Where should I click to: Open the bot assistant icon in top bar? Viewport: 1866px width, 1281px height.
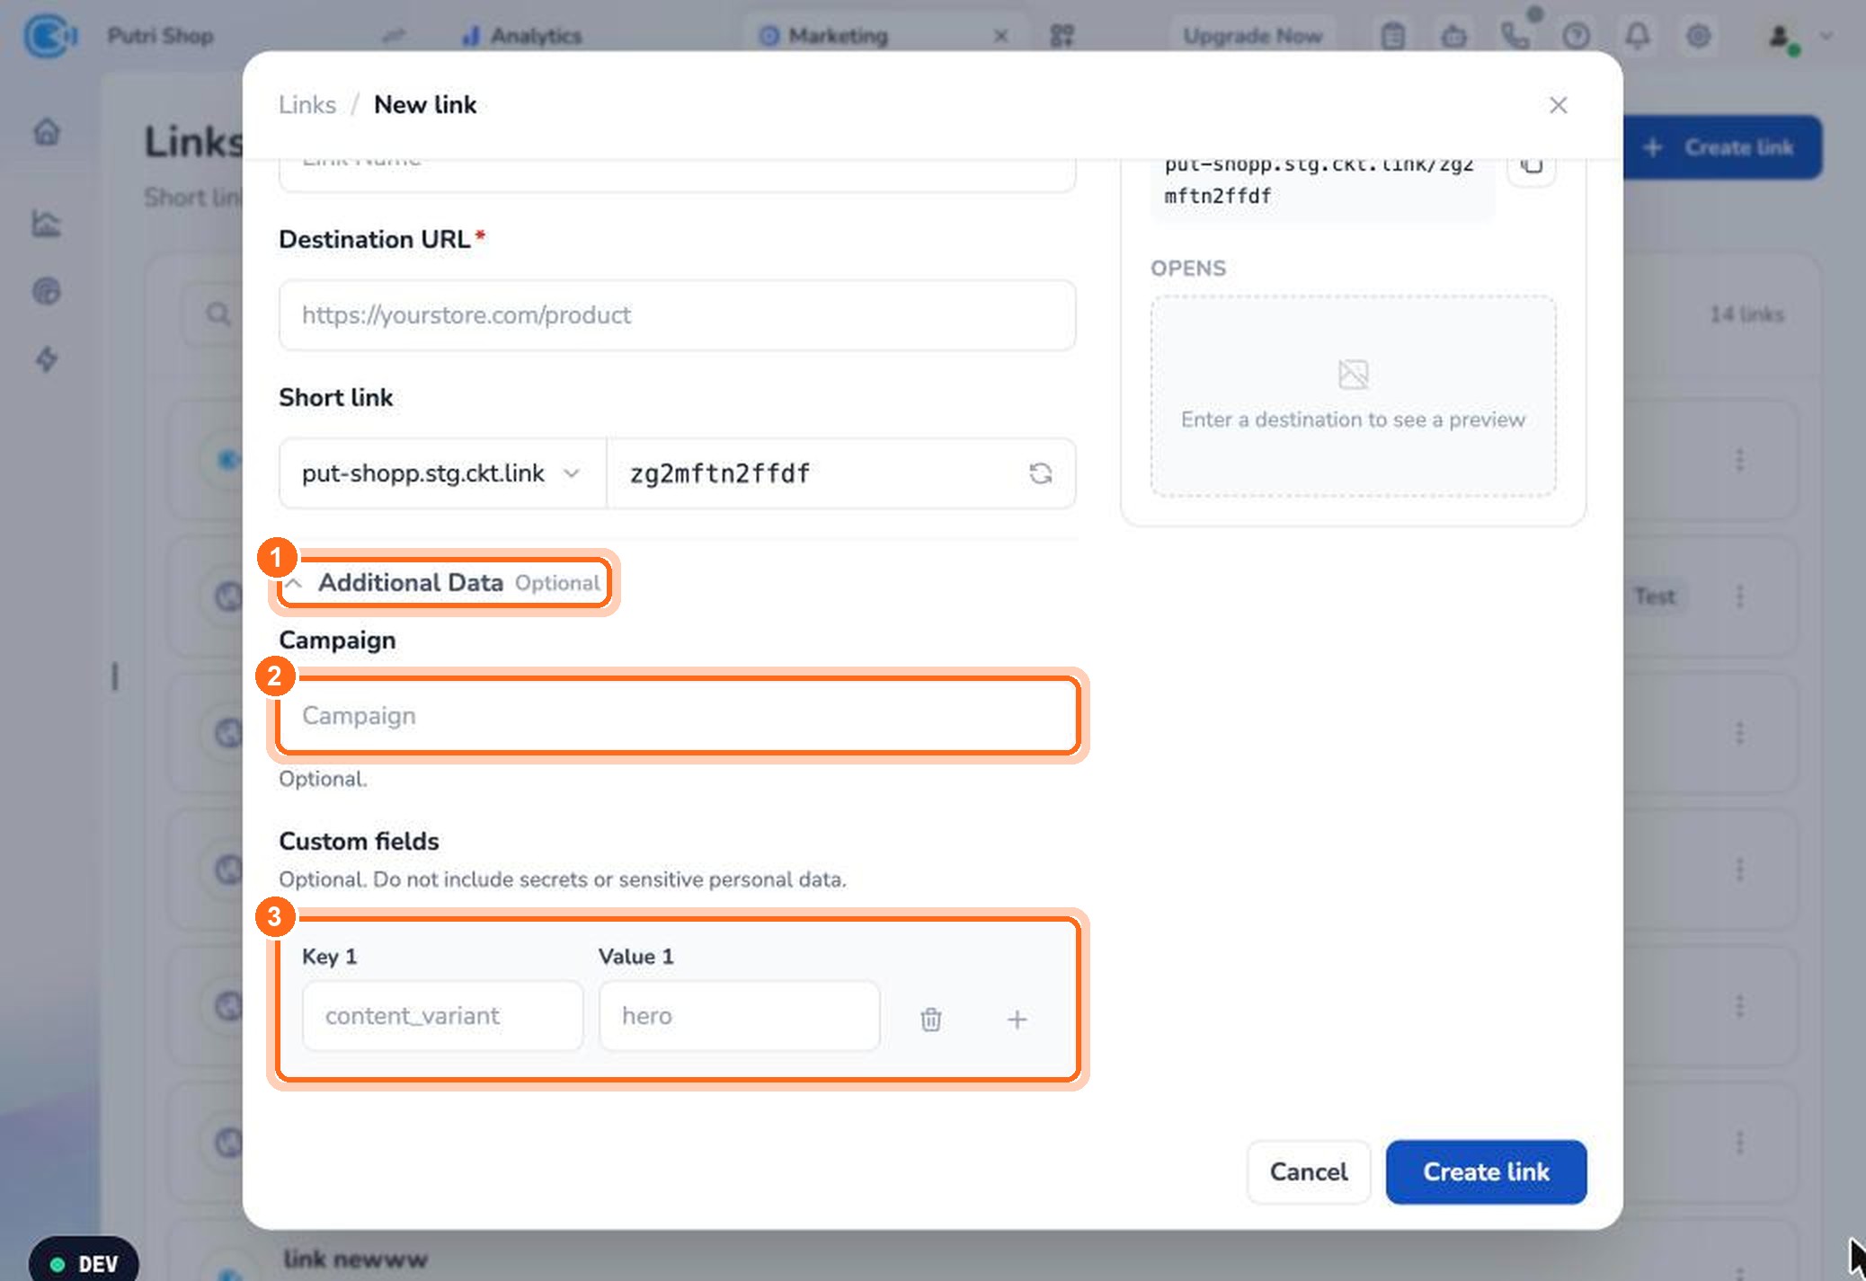[x=1453, y=36]
